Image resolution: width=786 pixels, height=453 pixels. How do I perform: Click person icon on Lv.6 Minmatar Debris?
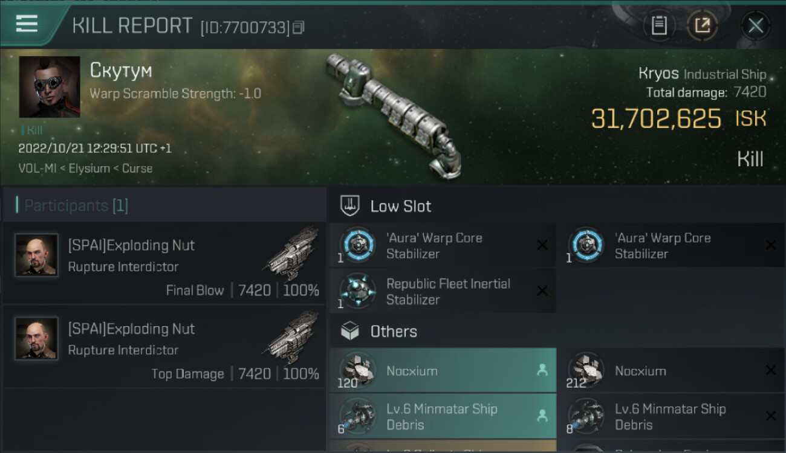tap(542, 416)
